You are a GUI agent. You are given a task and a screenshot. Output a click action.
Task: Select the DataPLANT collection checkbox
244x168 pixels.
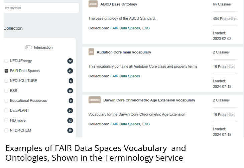coord(6,110)
